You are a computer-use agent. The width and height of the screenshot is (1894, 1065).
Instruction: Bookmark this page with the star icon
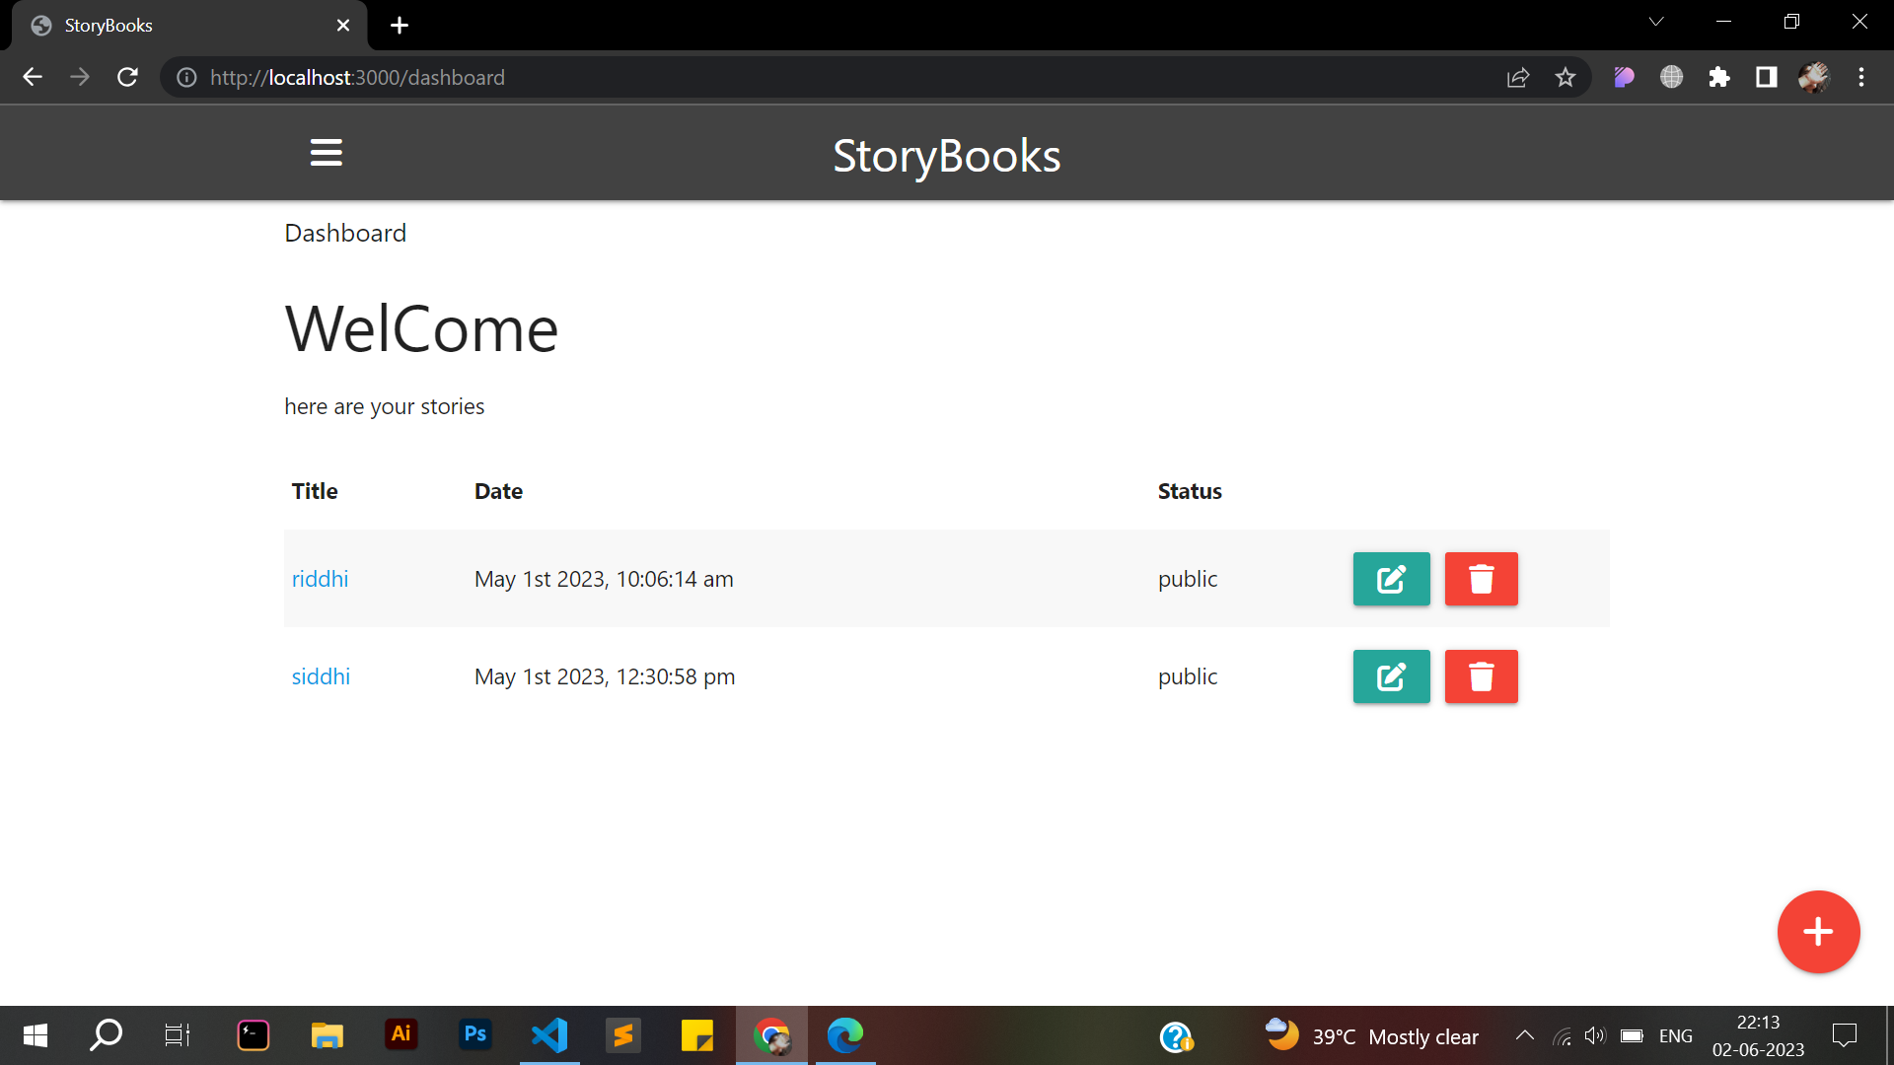(x=1566, y=77)
